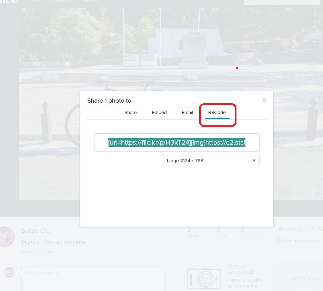Click the Olympus E-M10MarkII camera link
Viewport: 323px width, 291px height.
point(240,269)
